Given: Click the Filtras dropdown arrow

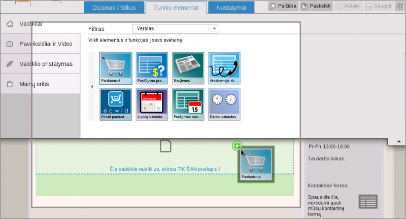Looking at the screenshot, I should 214,29.
